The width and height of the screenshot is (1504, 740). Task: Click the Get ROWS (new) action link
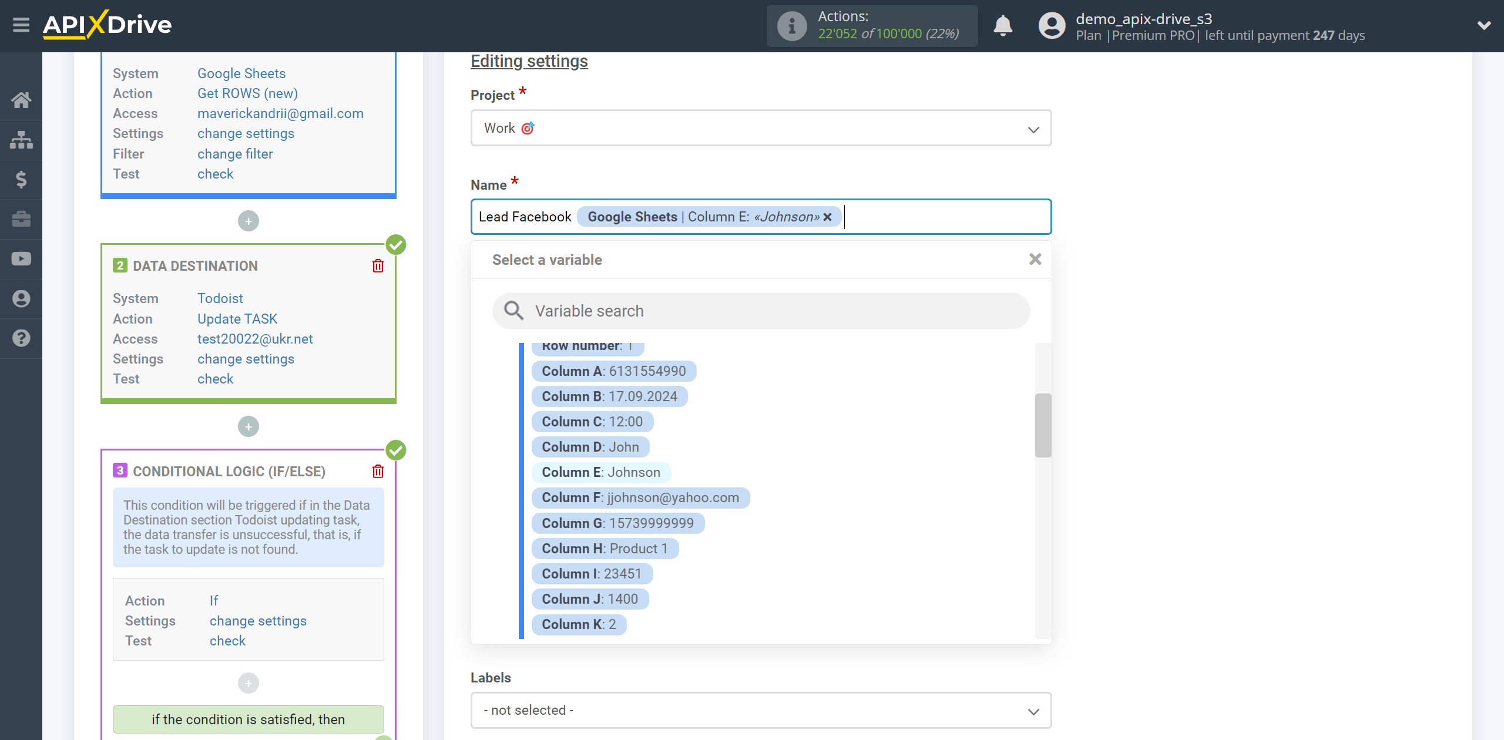pyautogui.click(x=247, y=93)
